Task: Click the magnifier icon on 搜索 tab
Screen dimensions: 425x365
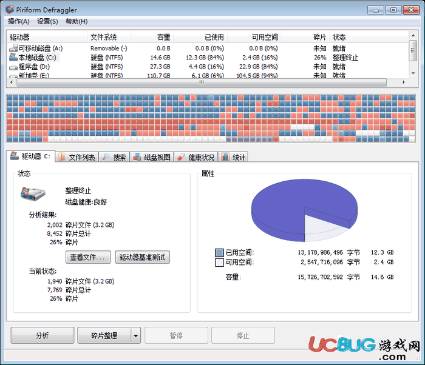Action: click(106, 157)
